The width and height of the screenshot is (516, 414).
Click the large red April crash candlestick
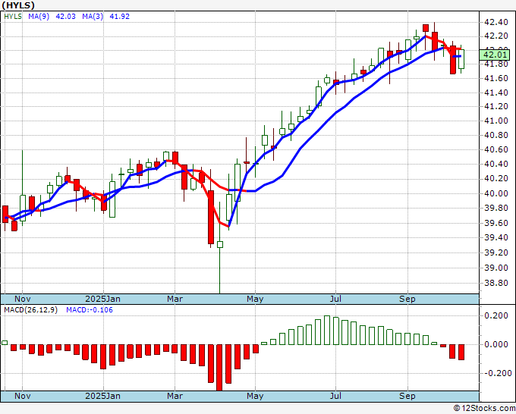click(x=211, y=218)
